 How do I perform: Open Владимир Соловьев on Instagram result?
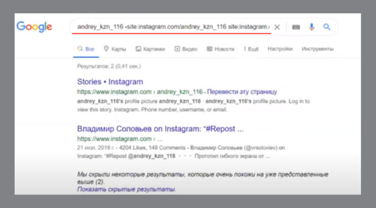(x=160, y=129)
